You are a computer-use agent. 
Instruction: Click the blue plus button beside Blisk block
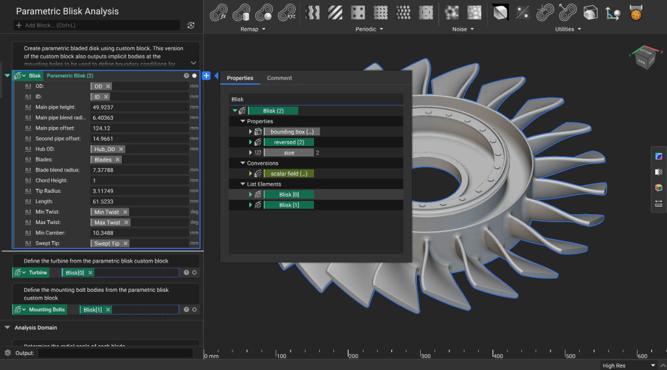(x=206, y=76)
